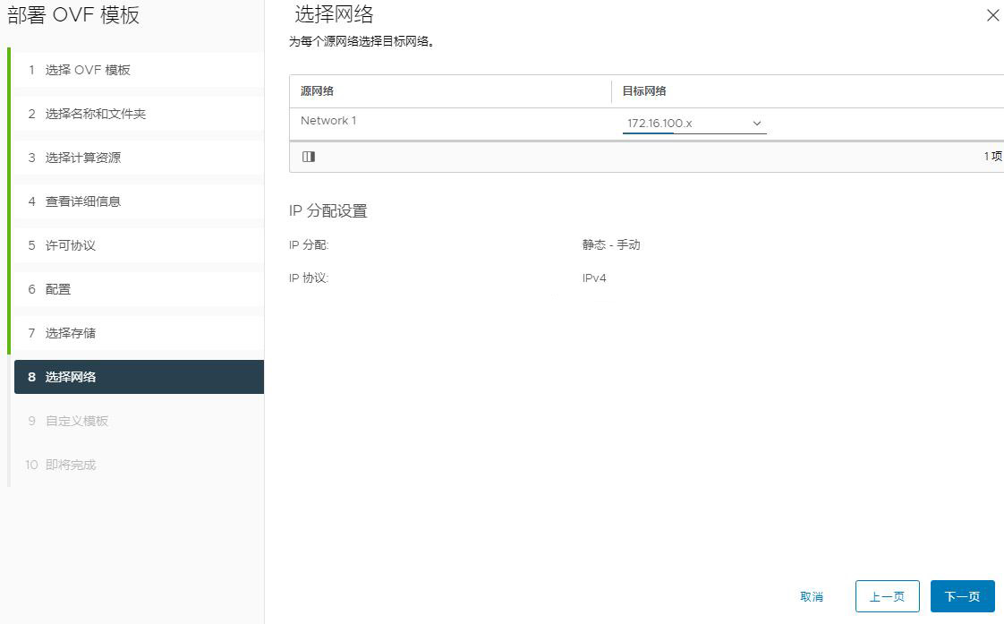Select the current step 8 选择网络
Image resolution: width=1004 pixels, height=624 pixels.
(70, 377)
